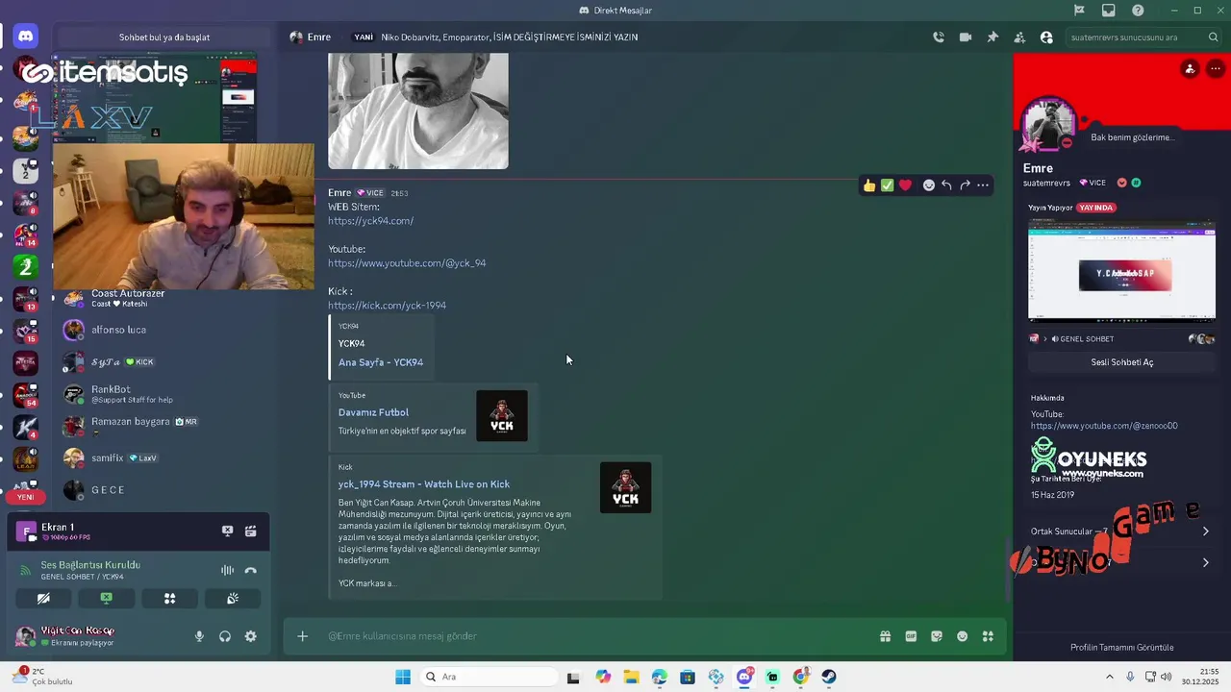This screenshot has height=692, width=1231.
Task: Open Coast Autorazer conversation
Action: (163, 298)
